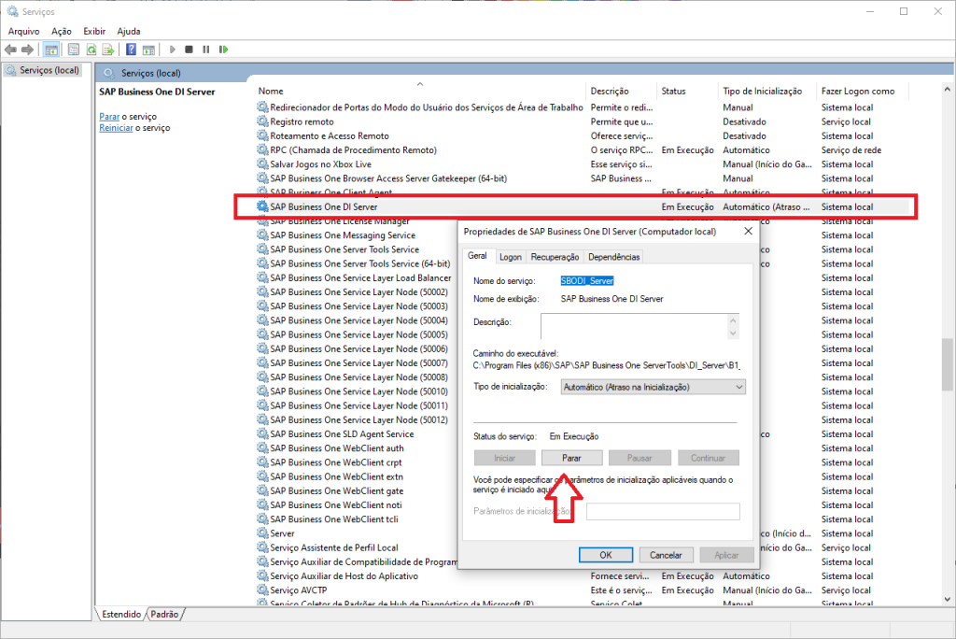956x639 pixels.
Task: Click services list scrollbar down arrow
Action: 947,600
